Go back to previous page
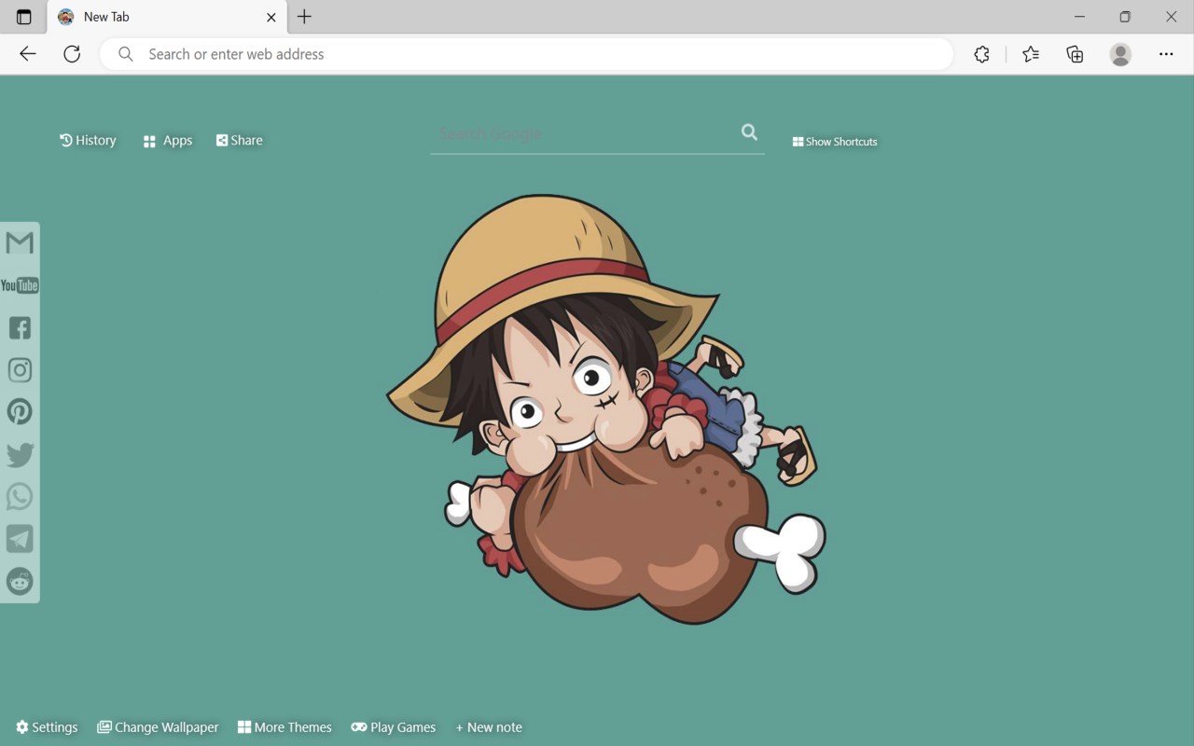Viewport: 1194px width, 746px height. [x=28, y=54]
